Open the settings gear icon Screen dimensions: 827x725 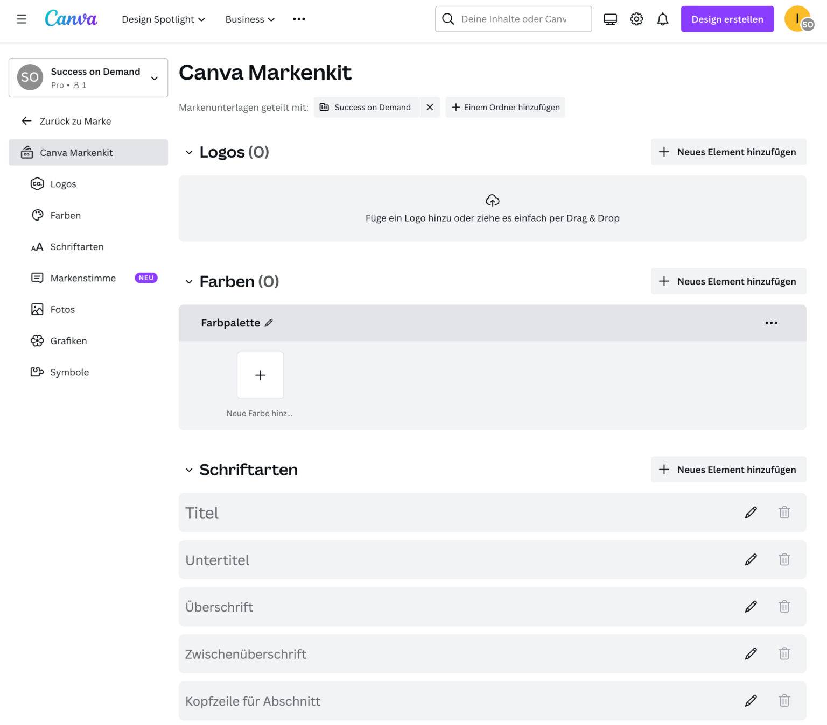pyautogui.click(x=636, y=19)
